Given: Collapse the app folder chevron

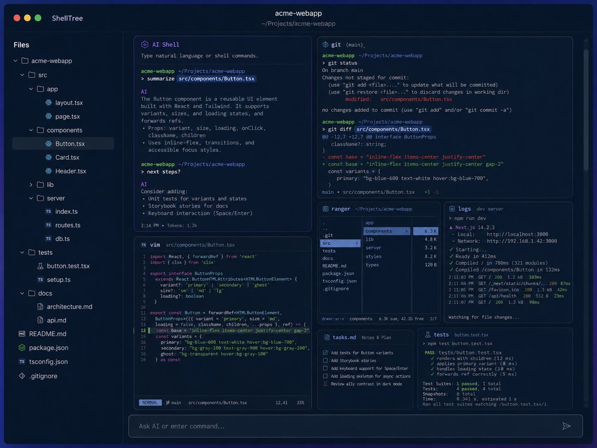Looking at the screenshot, I should coord(30,89).
